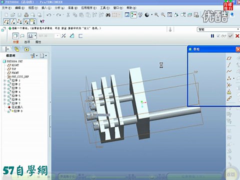Click the coordinate system tool in sketch window
The height and width of the screenshot is (180, 240).
coord(229,85)
